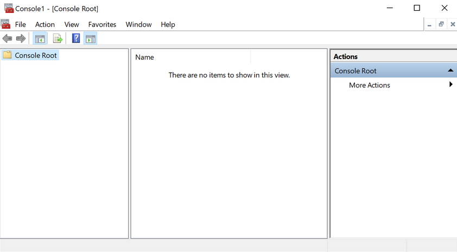
Task: Click the Export List toolbar icon
Action: coord(58,39)
